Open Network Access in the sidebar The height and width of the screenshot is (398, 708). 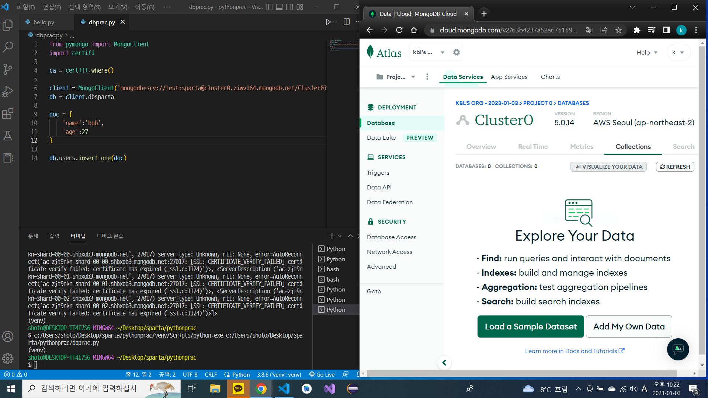[x=389, y=252]
